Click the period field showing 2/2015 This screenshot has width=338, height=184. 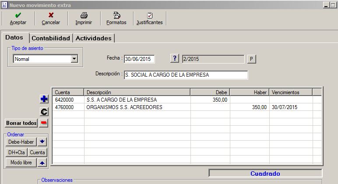point(213,59)
